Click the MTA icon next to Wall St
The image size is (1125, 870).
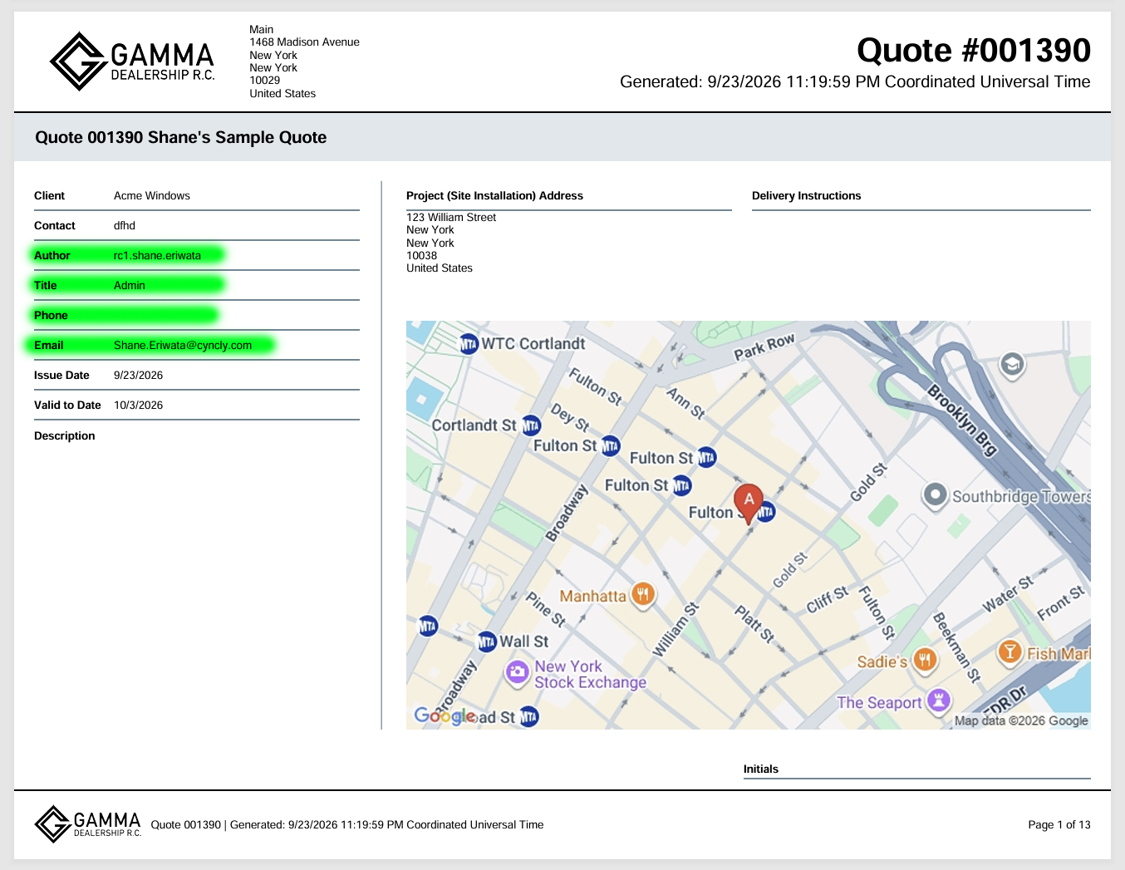(487, 641)
